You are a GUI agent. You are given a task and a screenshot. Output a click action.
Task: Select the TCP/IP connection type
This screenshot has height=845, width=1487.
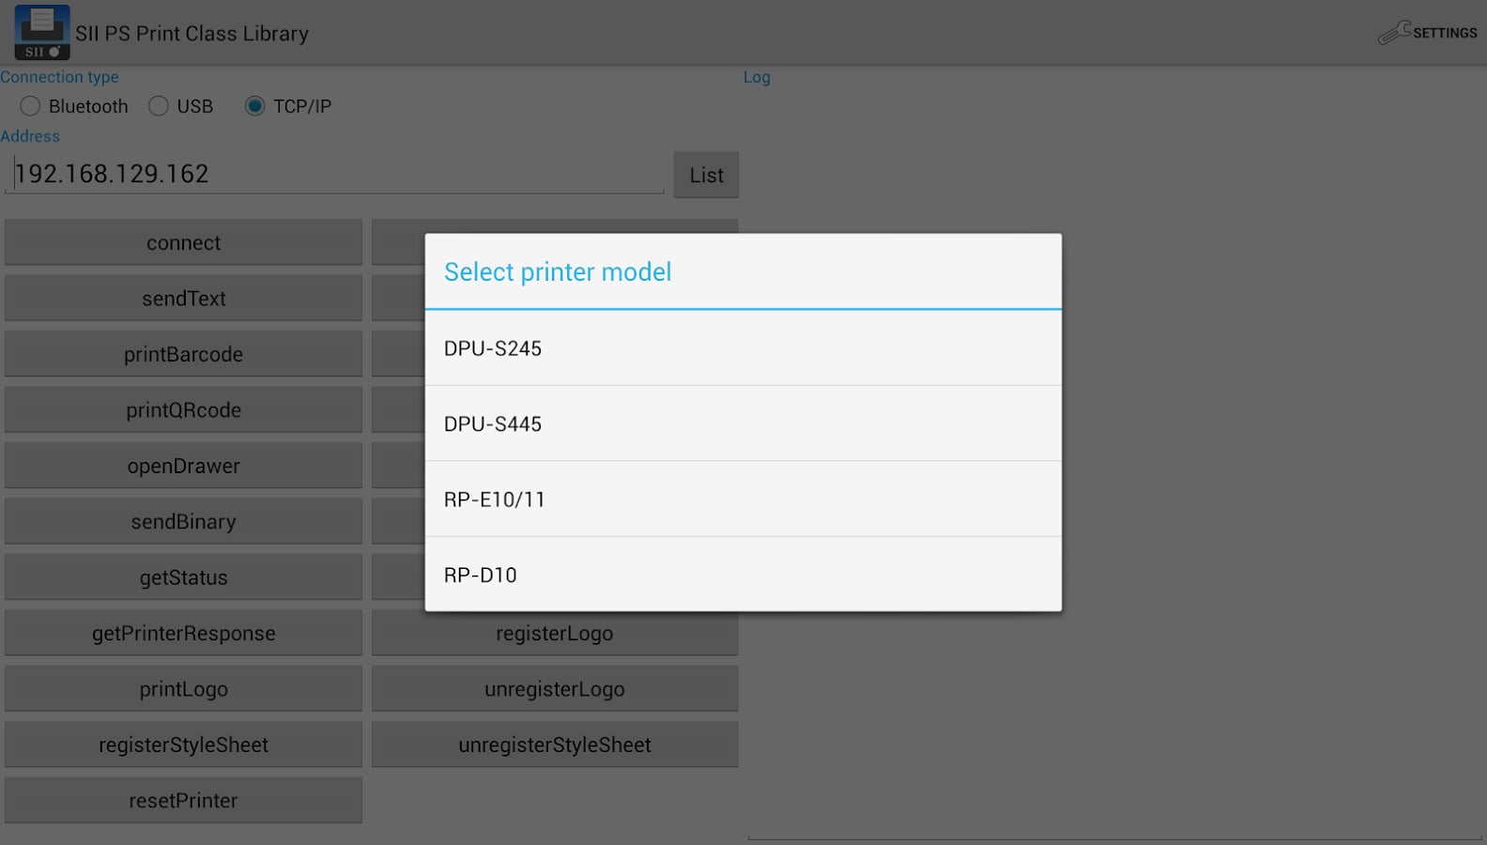point(288,106)
